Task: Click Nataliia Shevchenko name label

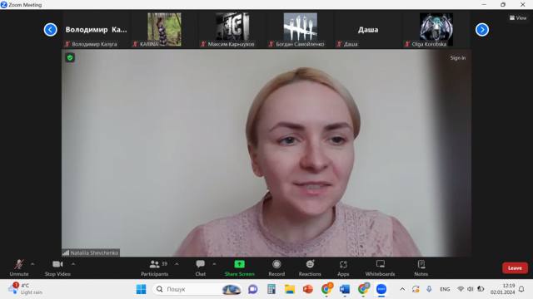Action: click(x=91, y=252)
